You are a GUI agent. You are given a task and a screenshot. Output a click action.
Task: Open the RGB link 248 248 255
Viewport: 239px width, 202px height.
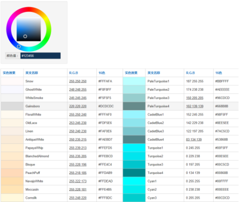tap(78, 89)
